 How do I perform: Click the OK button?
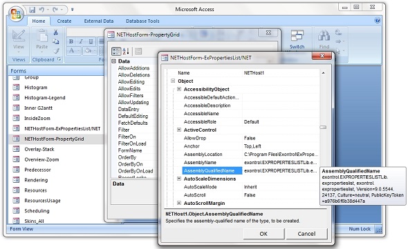point(263,234)
